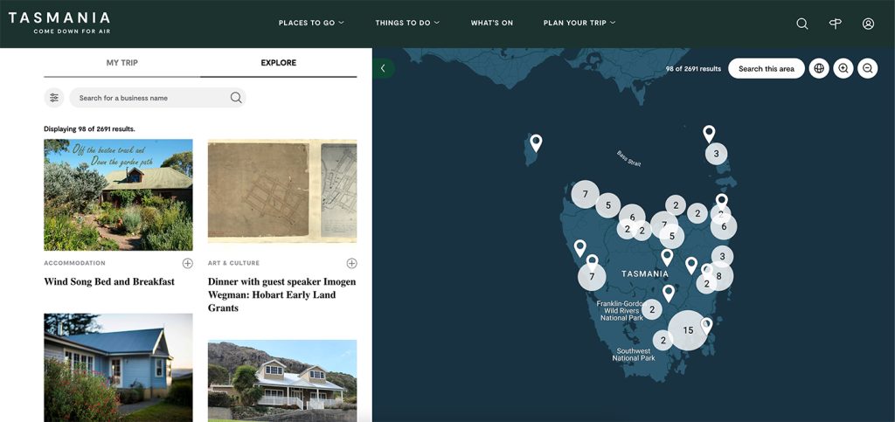The height and width of the screenshot is (422, 895).
Task: Open the filter settings icon beside search
Action: pyautogui.click(x=54, y=98)
